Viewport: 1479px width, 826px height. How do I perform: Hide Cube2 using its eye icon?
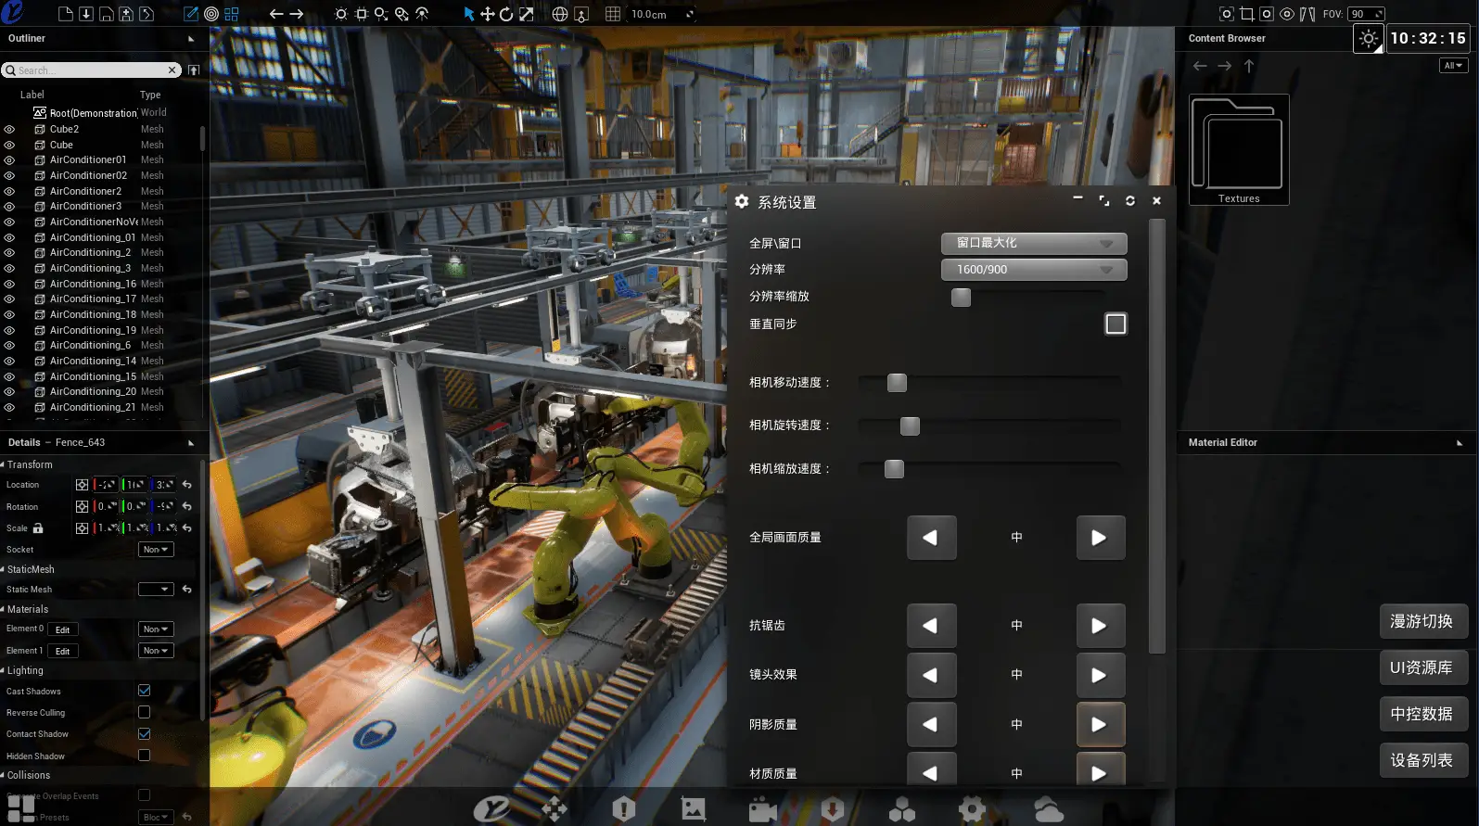9,130
